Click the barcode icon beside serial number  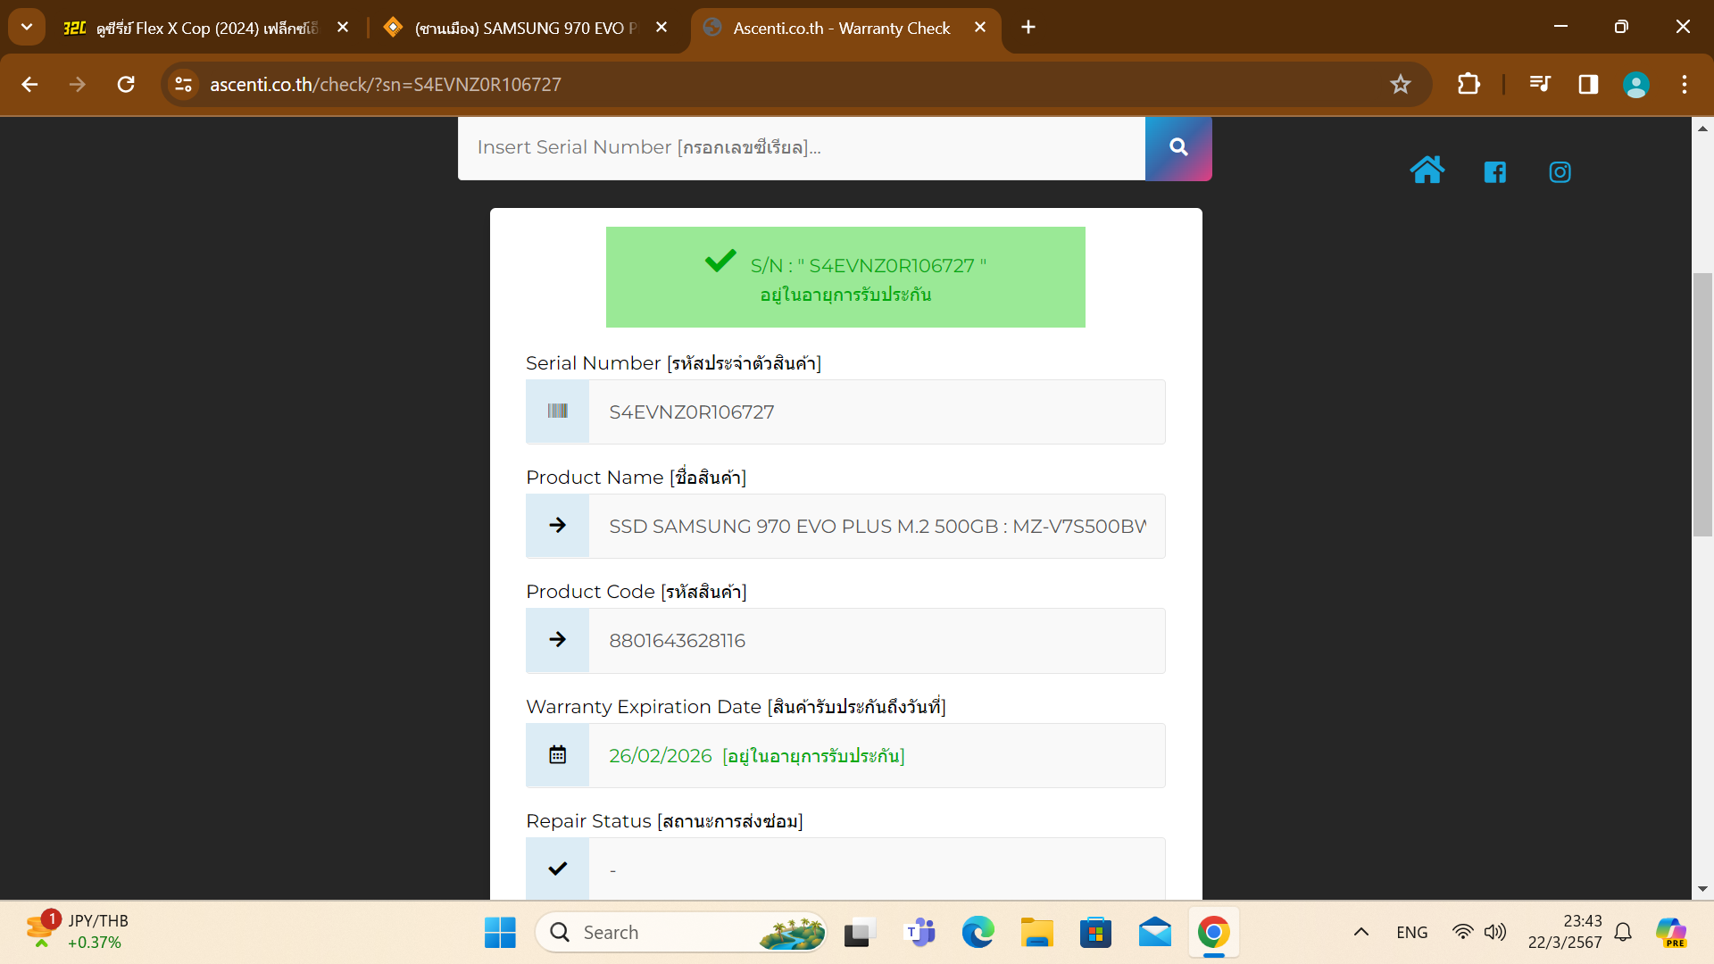click(557, 411)
